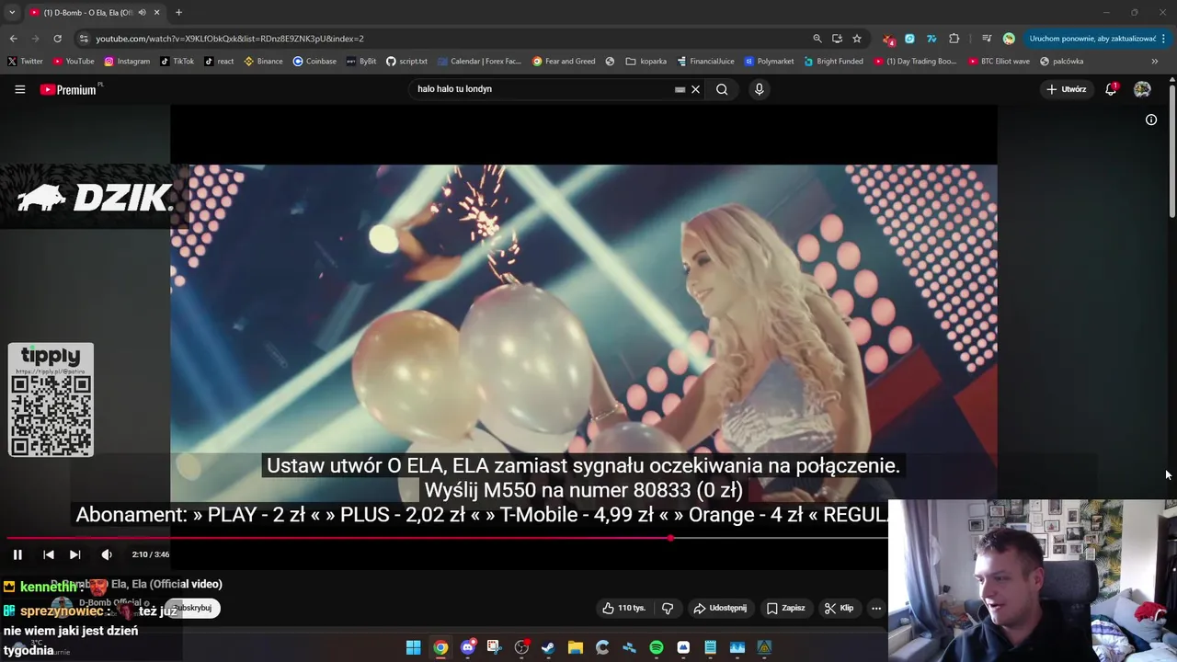Screen dimensions: 1177x662
Task: Open the media controls icon in toolbar
Action: (987, 39)
